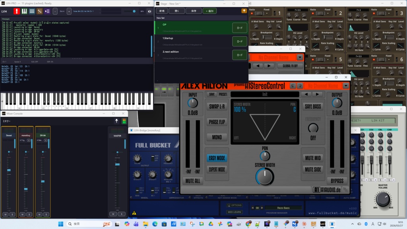
Task: Click SWAP L-R in A1StereoControl
Action: [217, 107]
